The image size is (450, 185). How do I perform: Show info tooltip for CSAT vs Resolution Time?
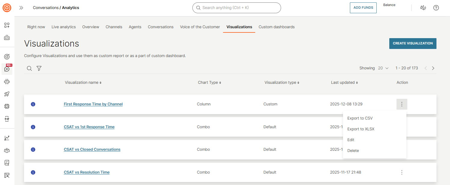tap(33, 172)
